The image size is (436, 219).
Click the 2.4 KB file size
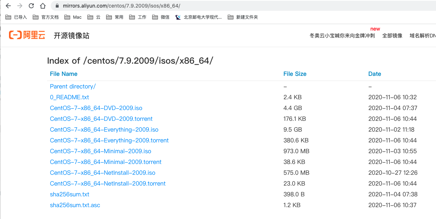pos(292,97)
